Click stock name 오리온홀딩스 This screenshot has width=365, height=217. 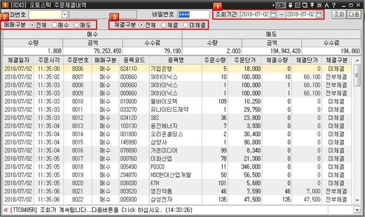[167, 134]
